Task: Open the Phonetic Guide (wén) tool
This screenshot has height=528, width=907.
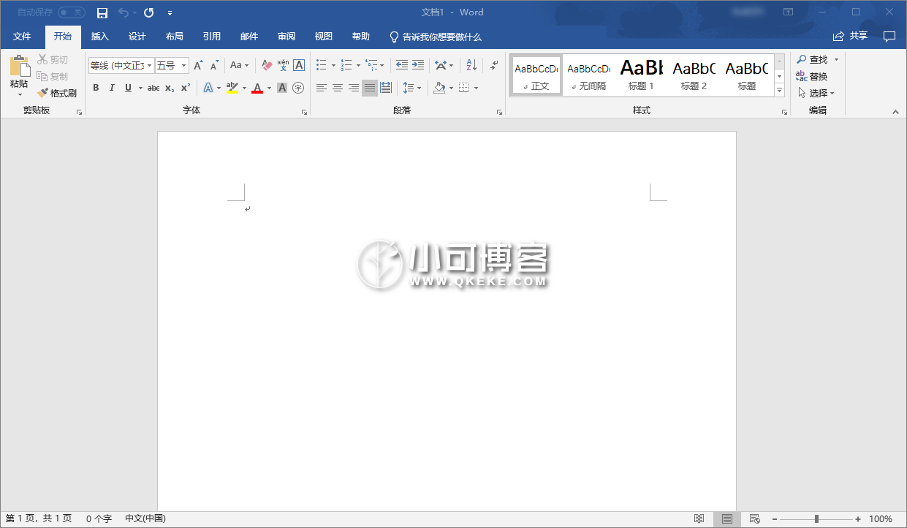Action: click(283, 66)
